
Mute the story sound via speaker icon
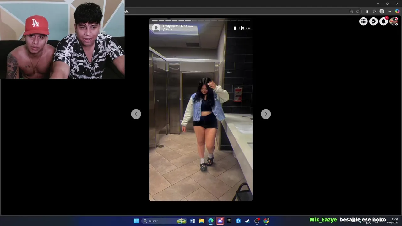pyautogui.click(x=242, y=28)
